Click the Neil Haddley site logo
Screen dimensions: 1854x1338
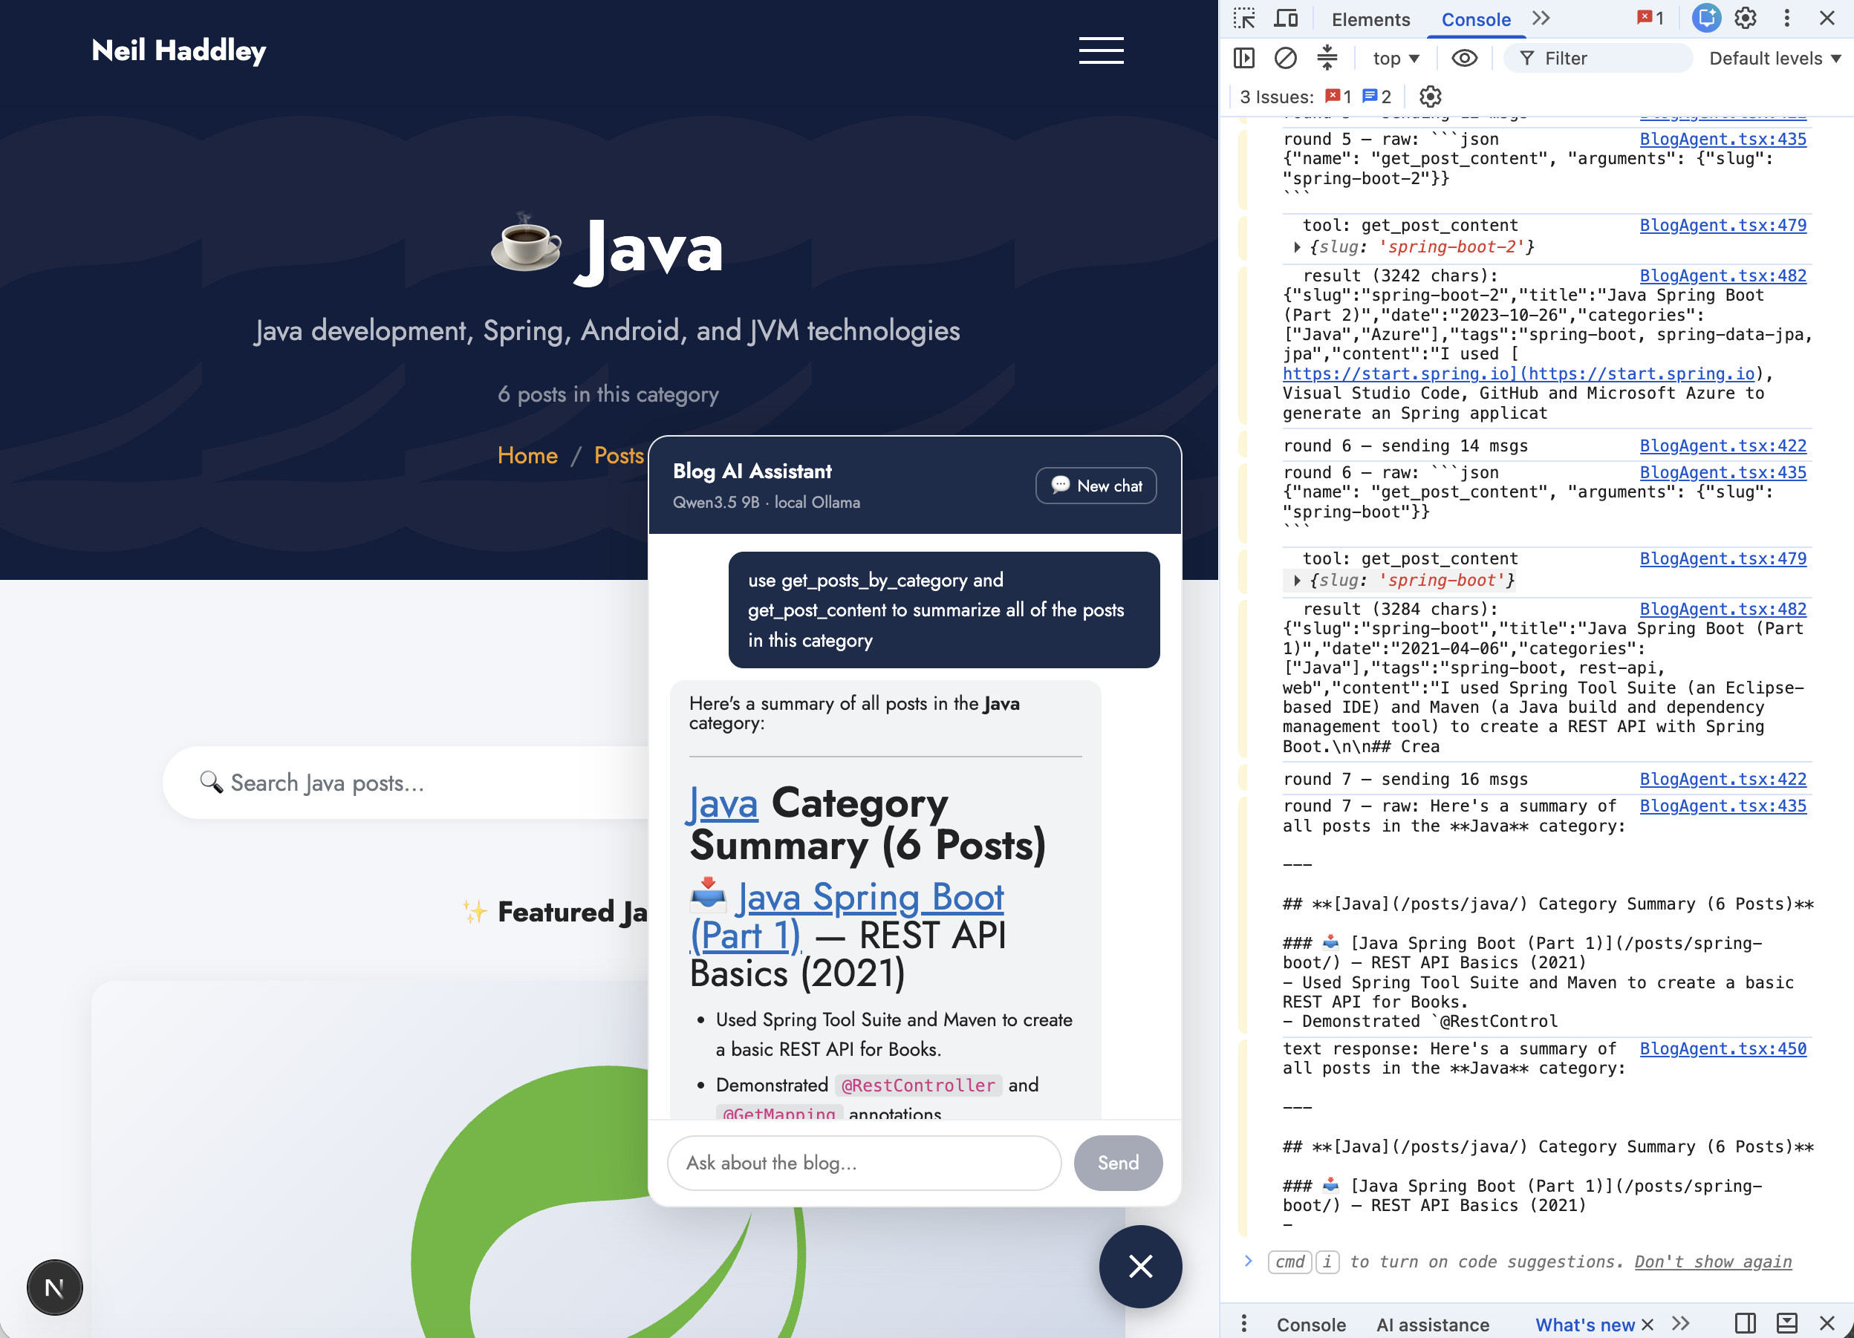click(x=178, y=50)
